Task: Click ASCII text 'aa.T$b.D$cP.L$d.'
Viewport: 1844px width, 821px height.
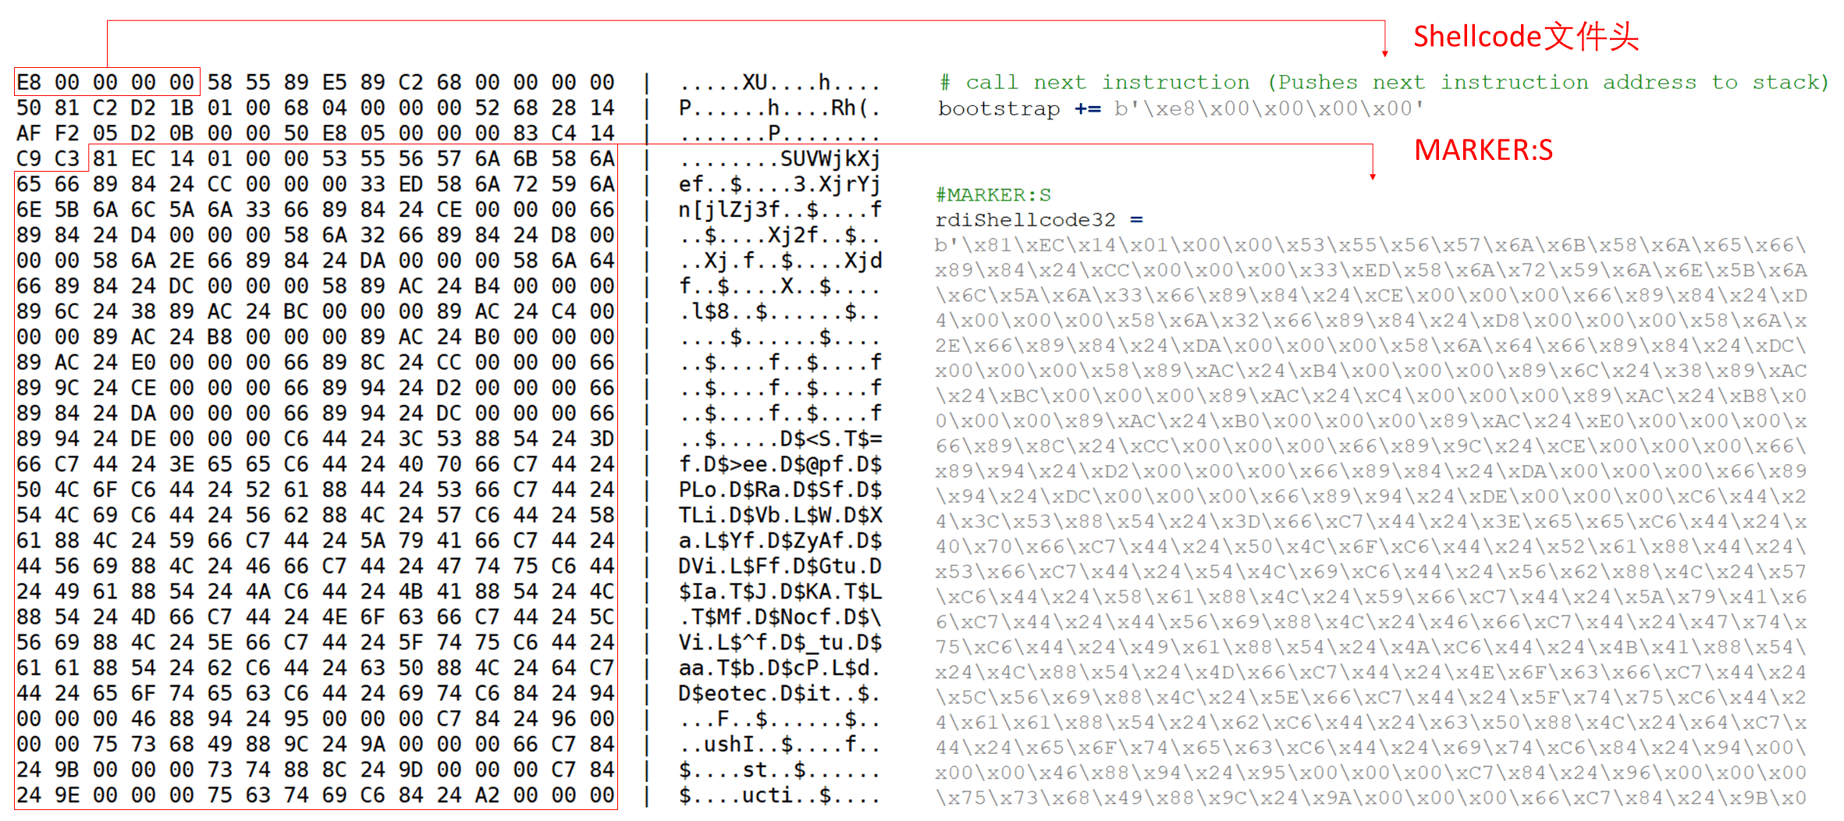Action: pos(780,668)
